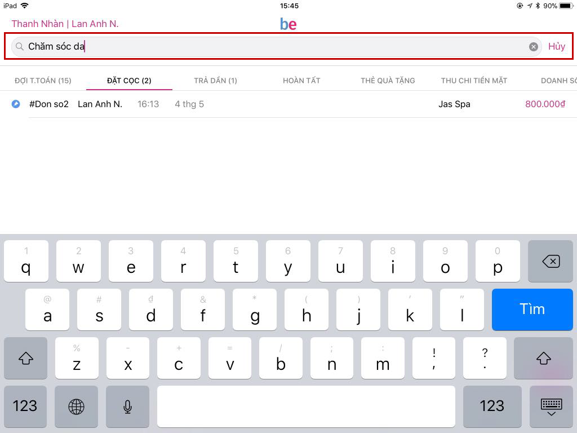
Task: Tap the keyboard backspace key
Action: pos(551,262)
